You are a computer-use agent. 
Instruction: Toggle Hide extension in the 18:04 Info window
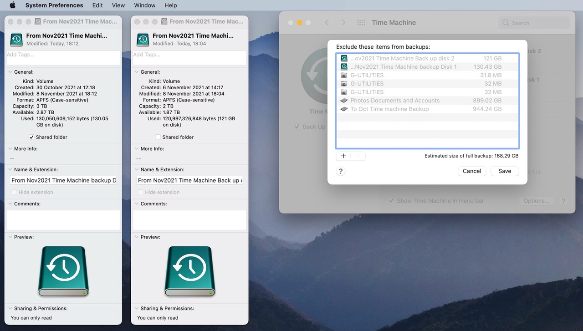[x=141, y=192]
